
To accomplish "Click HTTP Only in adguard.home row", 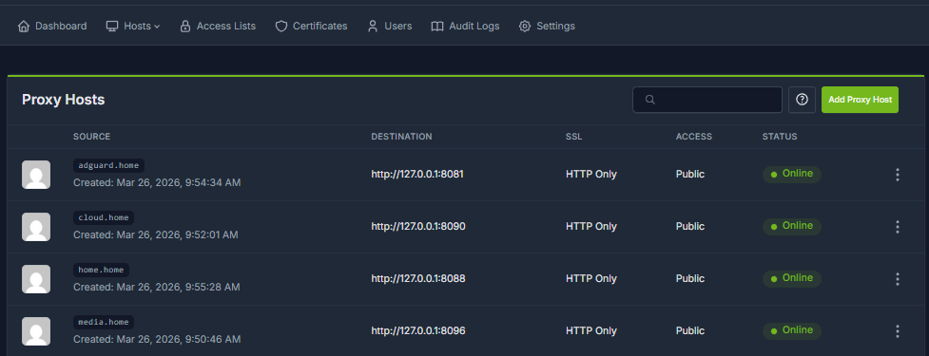I will tap(591, 175).
